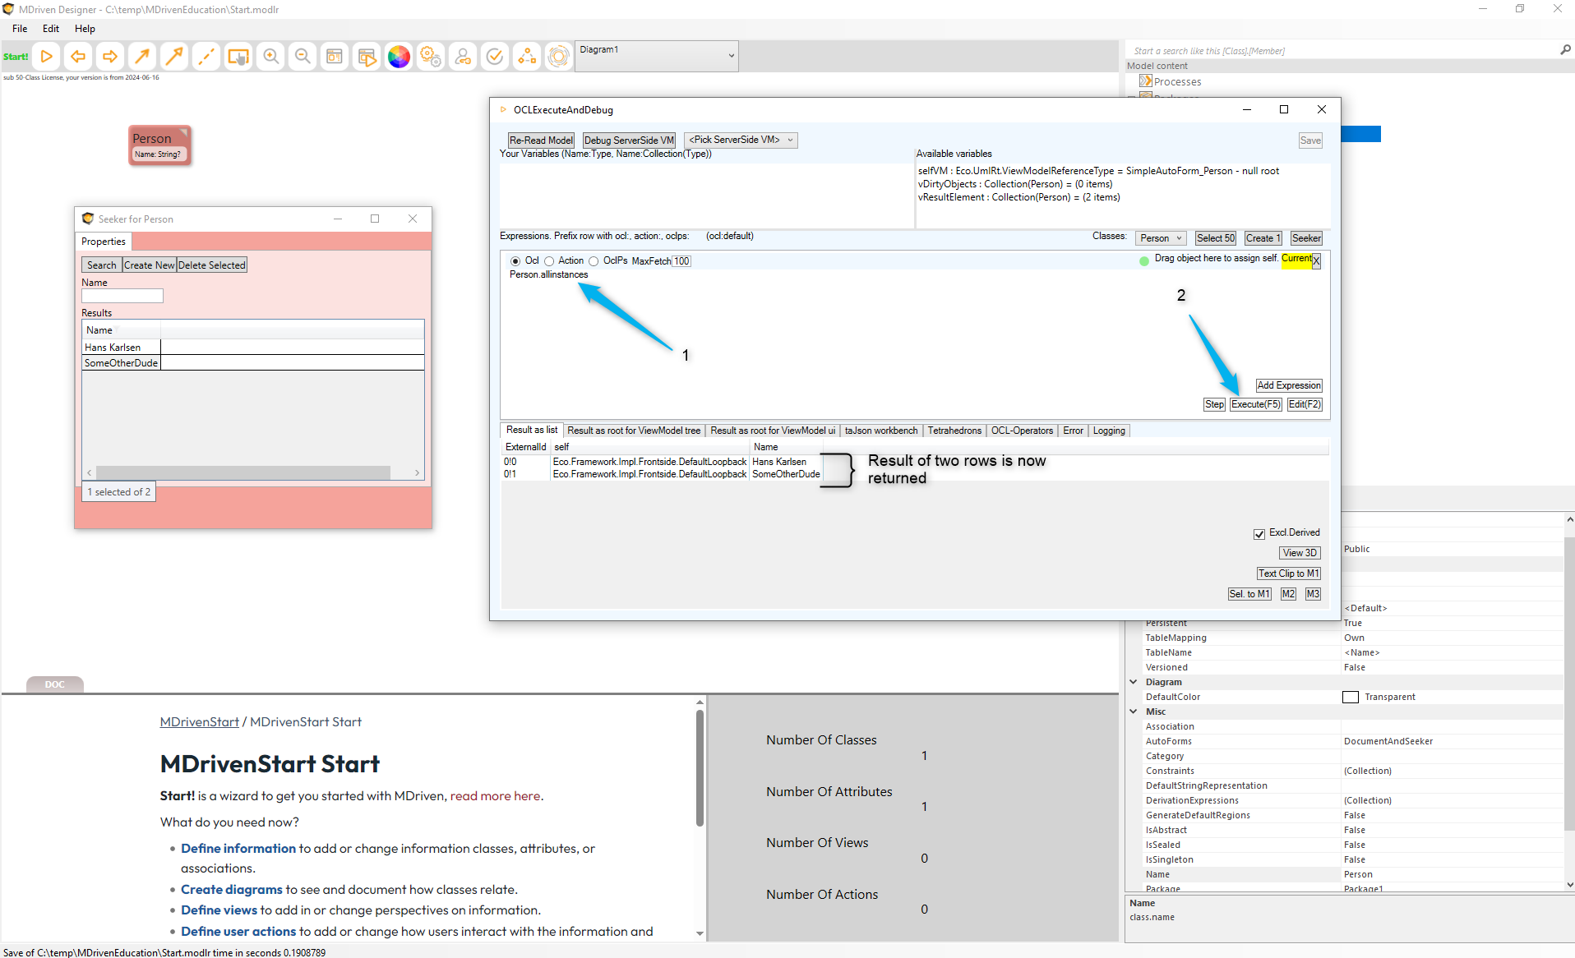The image size is (1575, 958).
Task: Click the gears settings toolbar icon
Action: (x=431, y=57)
